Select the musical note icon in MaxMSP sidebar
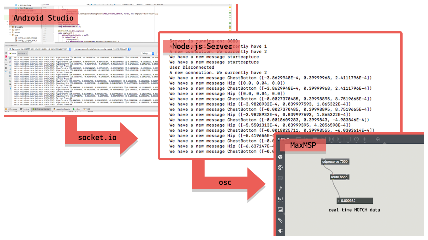The height and width of the screenshot is (240, 428). click(280, 189)
